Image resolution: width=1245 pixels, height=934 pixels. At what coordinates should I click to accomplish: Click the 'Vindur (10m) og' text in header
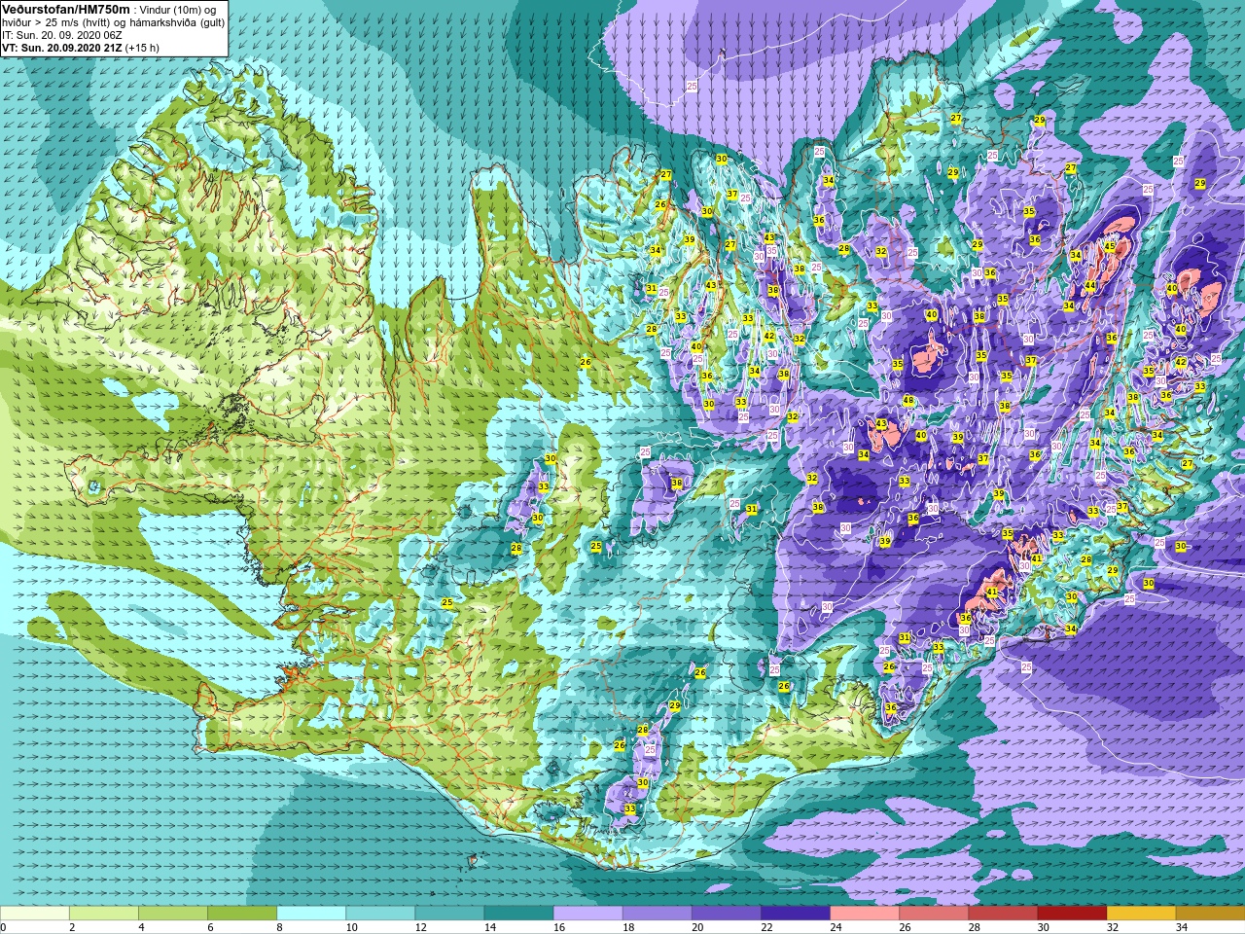(x=179, y=9)
